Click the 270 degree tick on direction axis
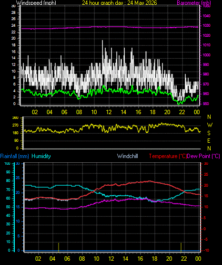Image resolution: width=222 pixels, height=265 pixels. (15, 126)
